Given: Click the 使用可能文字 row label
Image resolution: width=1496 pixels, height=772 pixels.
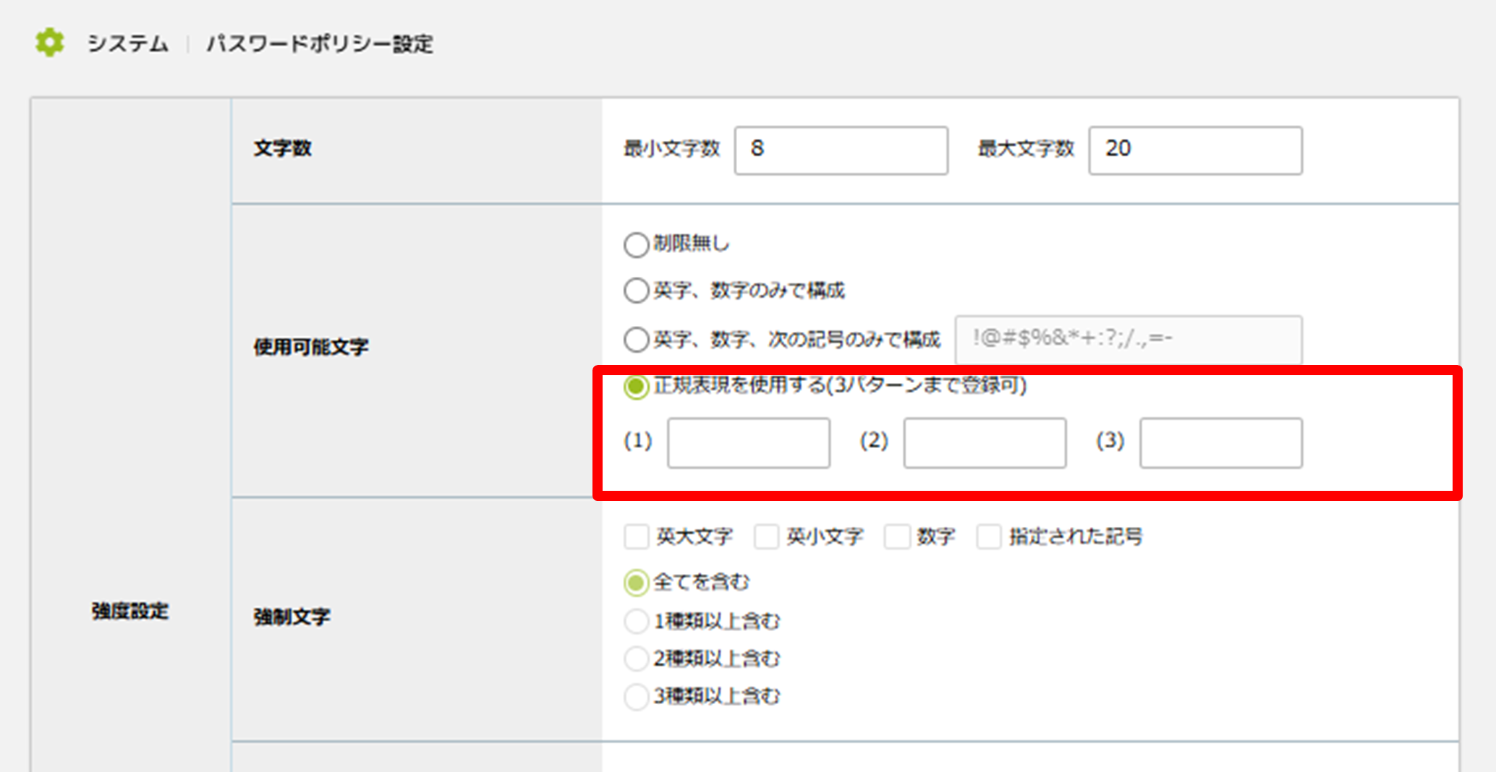Looking at the screenshot, I should pyautogui.click(x=311, y=347).
